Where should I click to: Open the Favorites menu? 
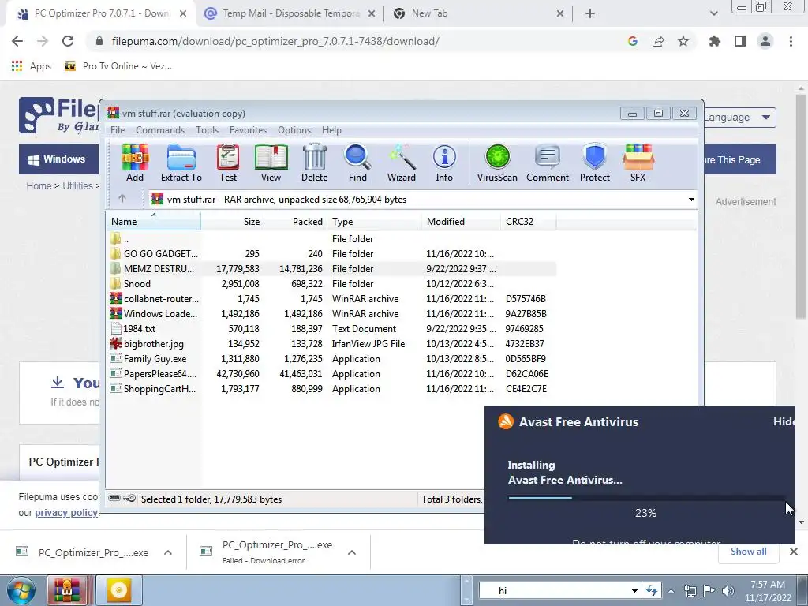click(248, 130)
